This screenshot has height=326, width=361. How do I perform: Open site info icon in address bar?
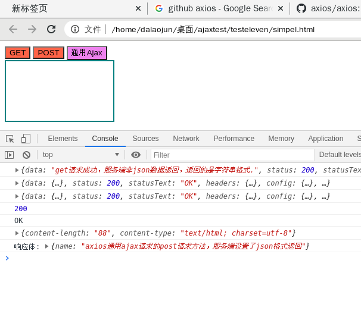[x=75, y=29]
